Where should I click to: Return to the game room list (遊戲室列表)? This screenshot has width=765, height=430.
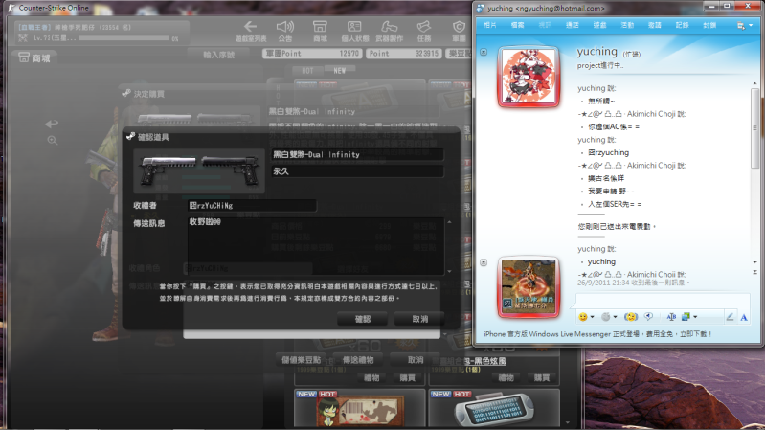(250, 31)
